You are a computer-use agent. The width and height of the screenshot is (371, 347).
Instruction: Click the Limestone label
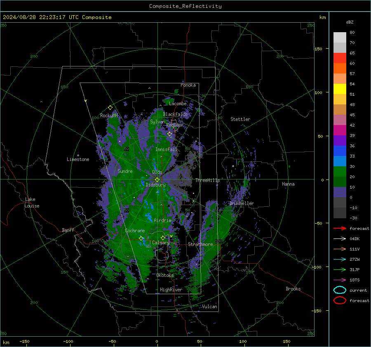point(78,159)
